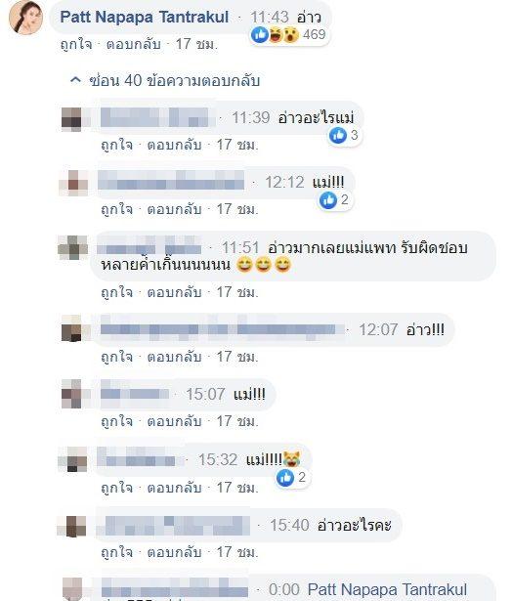This screenshot has height=601, width=512.
Task: Click tagged Patt Napapa Tantrakul in last reply
Action: pyautogui.click(x=388, y=589)
